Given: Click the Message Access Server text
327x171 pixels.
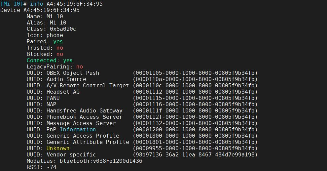Looking at the screenshot, I should coord(81,123).
